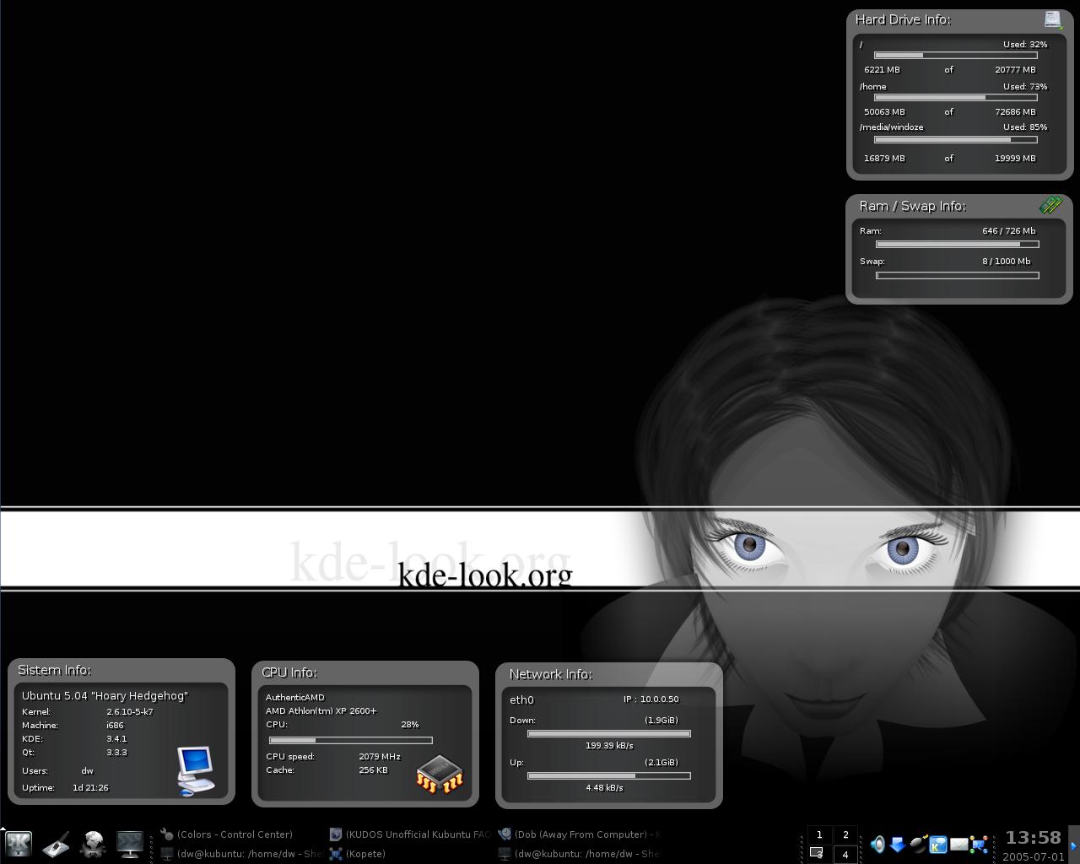Click the "Sistem Info:" widget title
Screen dimensions: 1080x864
pyautogui.click(x=54, y=670)
